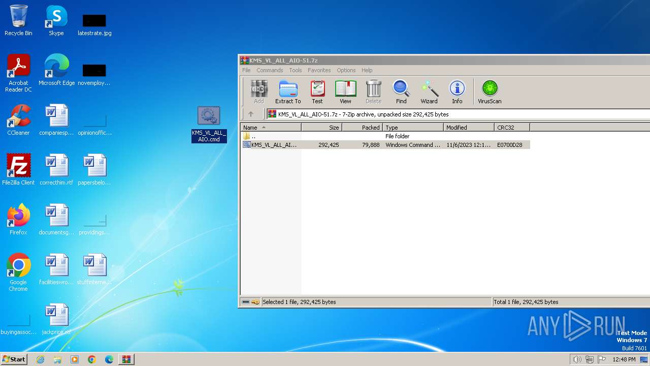Screen dimensions: 650x366
Task: Select Acrobat Reader DC shortcut
Action: click(x=18, y=74)
